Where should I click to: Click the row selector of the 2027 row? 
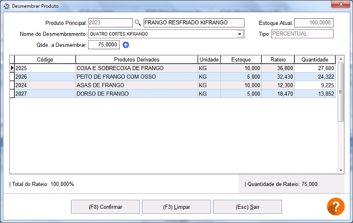coord(12,94)
